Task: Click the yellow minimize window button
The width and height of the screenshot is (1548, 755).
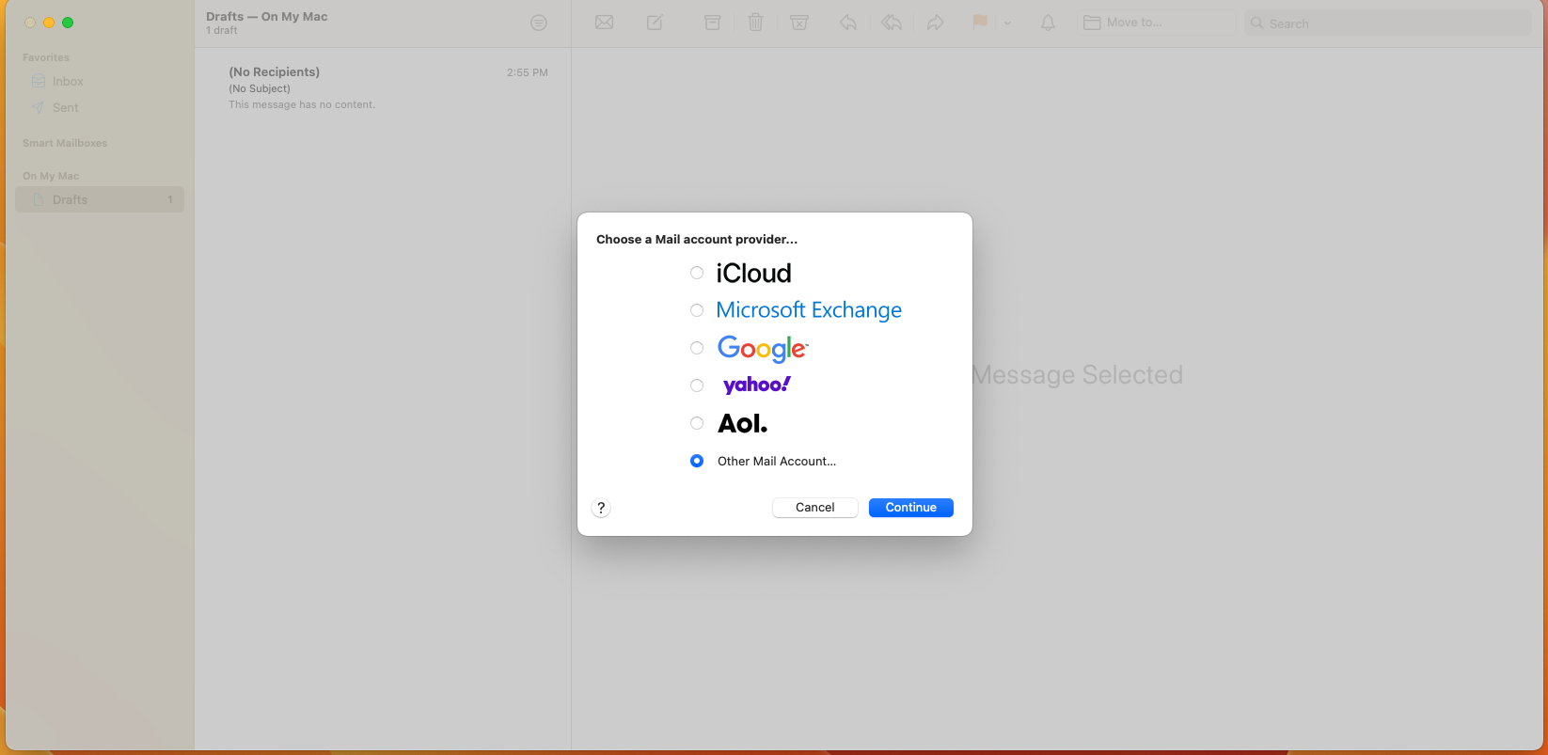Action: (49, 23)
